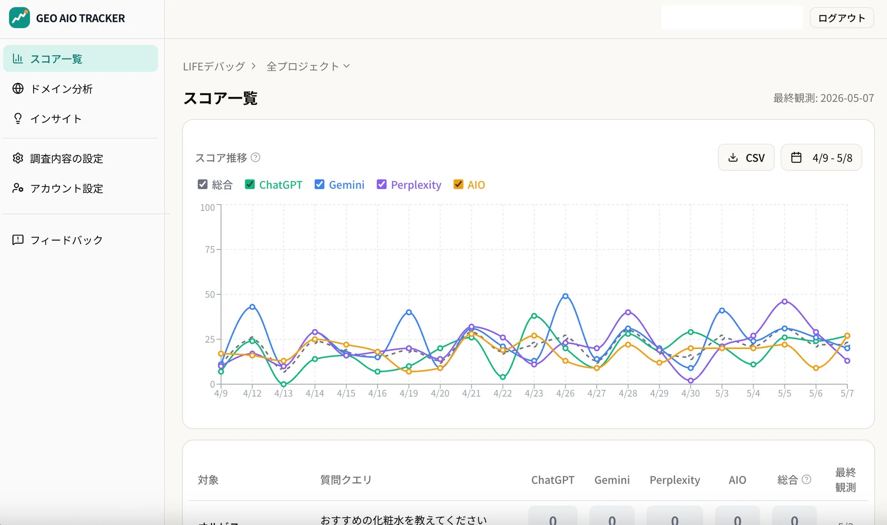The height and width of the screenshot is (525, 887).
Task: Click the GEO AIO Tracker logo icon
Action: (x=19, y=18)
